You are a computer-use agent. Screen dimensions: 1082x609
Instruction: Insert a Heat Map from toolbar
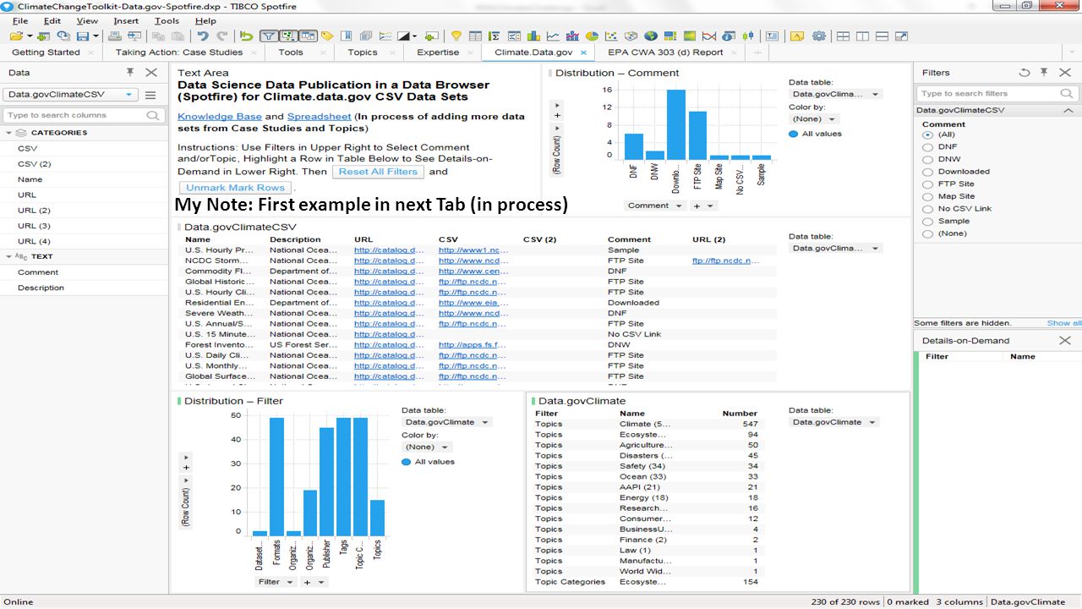(690, 36)
